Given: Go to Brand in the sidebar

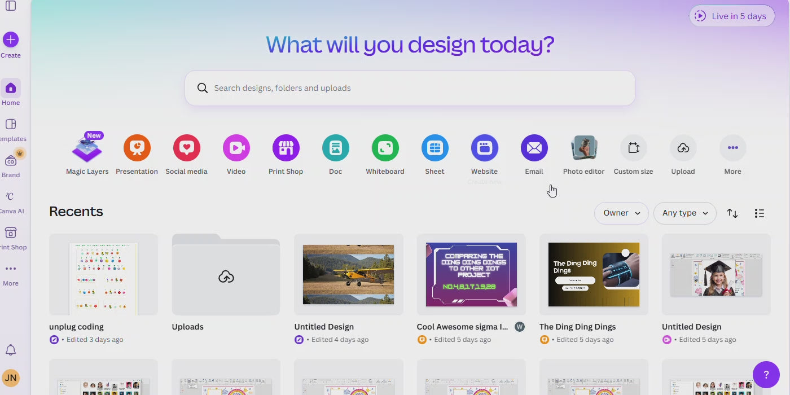Looking at the screenshot, I should (11, 161).
